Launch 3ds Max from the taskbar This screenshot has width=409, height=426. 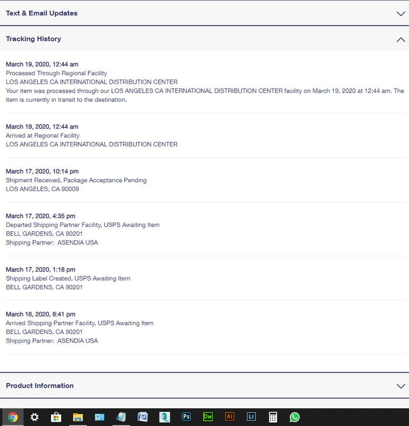coord(165,417)
